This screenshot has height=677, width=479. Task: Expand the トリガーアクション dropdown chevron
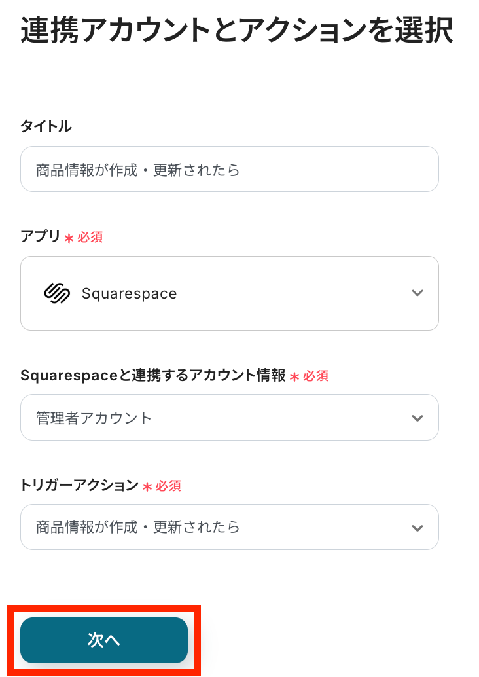coord(417,527)
